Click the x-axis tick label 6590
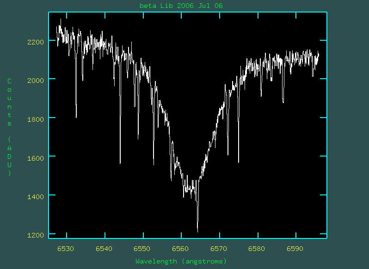Image resolution: width=369 pixels, height=269 pixels. click(x=295, y=249)
